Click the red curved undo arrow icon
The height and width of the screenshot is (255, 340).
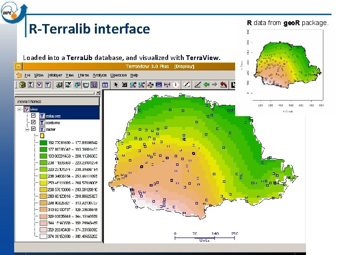pos(223,85)
